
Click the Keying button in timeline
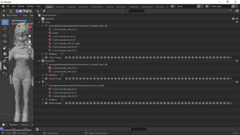25,124
